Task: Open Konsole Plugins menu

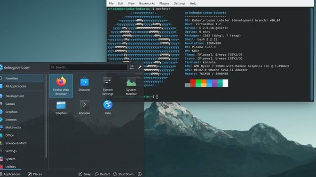Action: pos(164,3)
